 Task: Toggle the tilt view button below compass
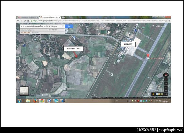(166, 80)
